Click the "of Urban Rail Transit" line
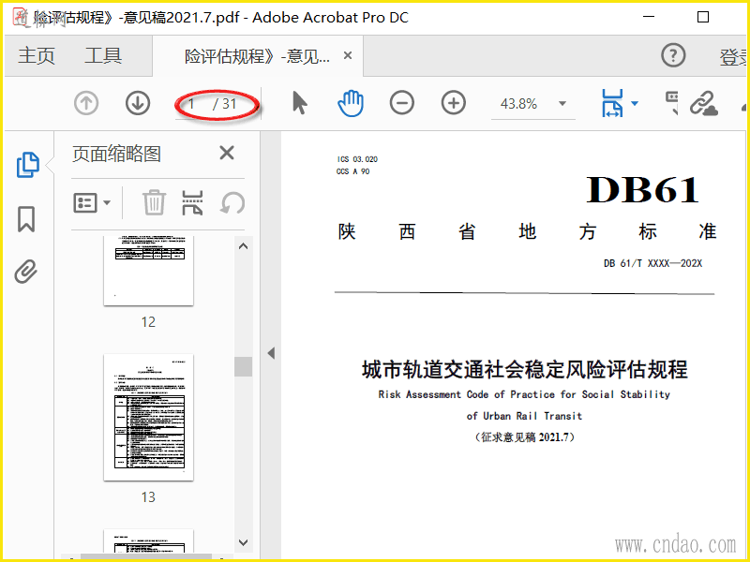The image size is (750, 562). tap(524, 416)
